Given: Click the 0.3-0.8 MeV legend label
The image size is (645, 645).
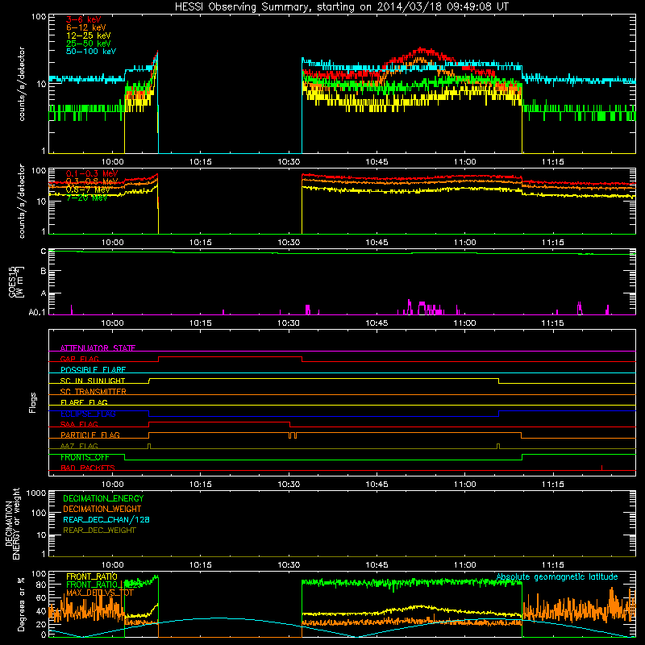Looking at the screenshot, I should [92, 182].
